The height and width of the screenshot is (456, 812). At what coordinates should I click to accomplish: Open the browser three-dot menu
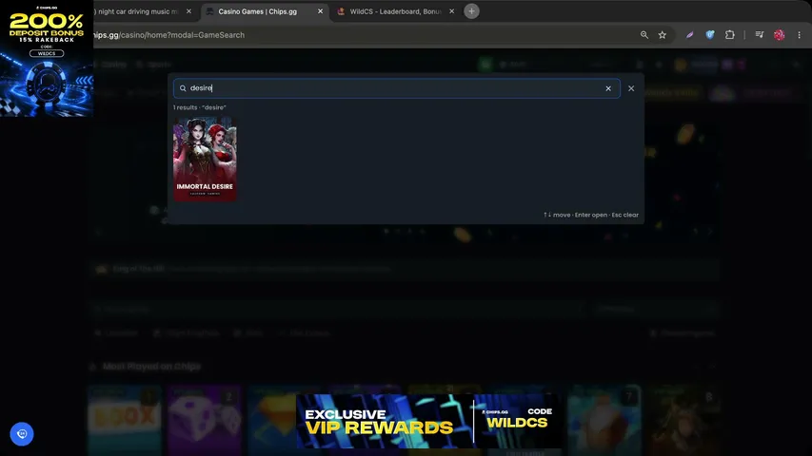[799, 35]
